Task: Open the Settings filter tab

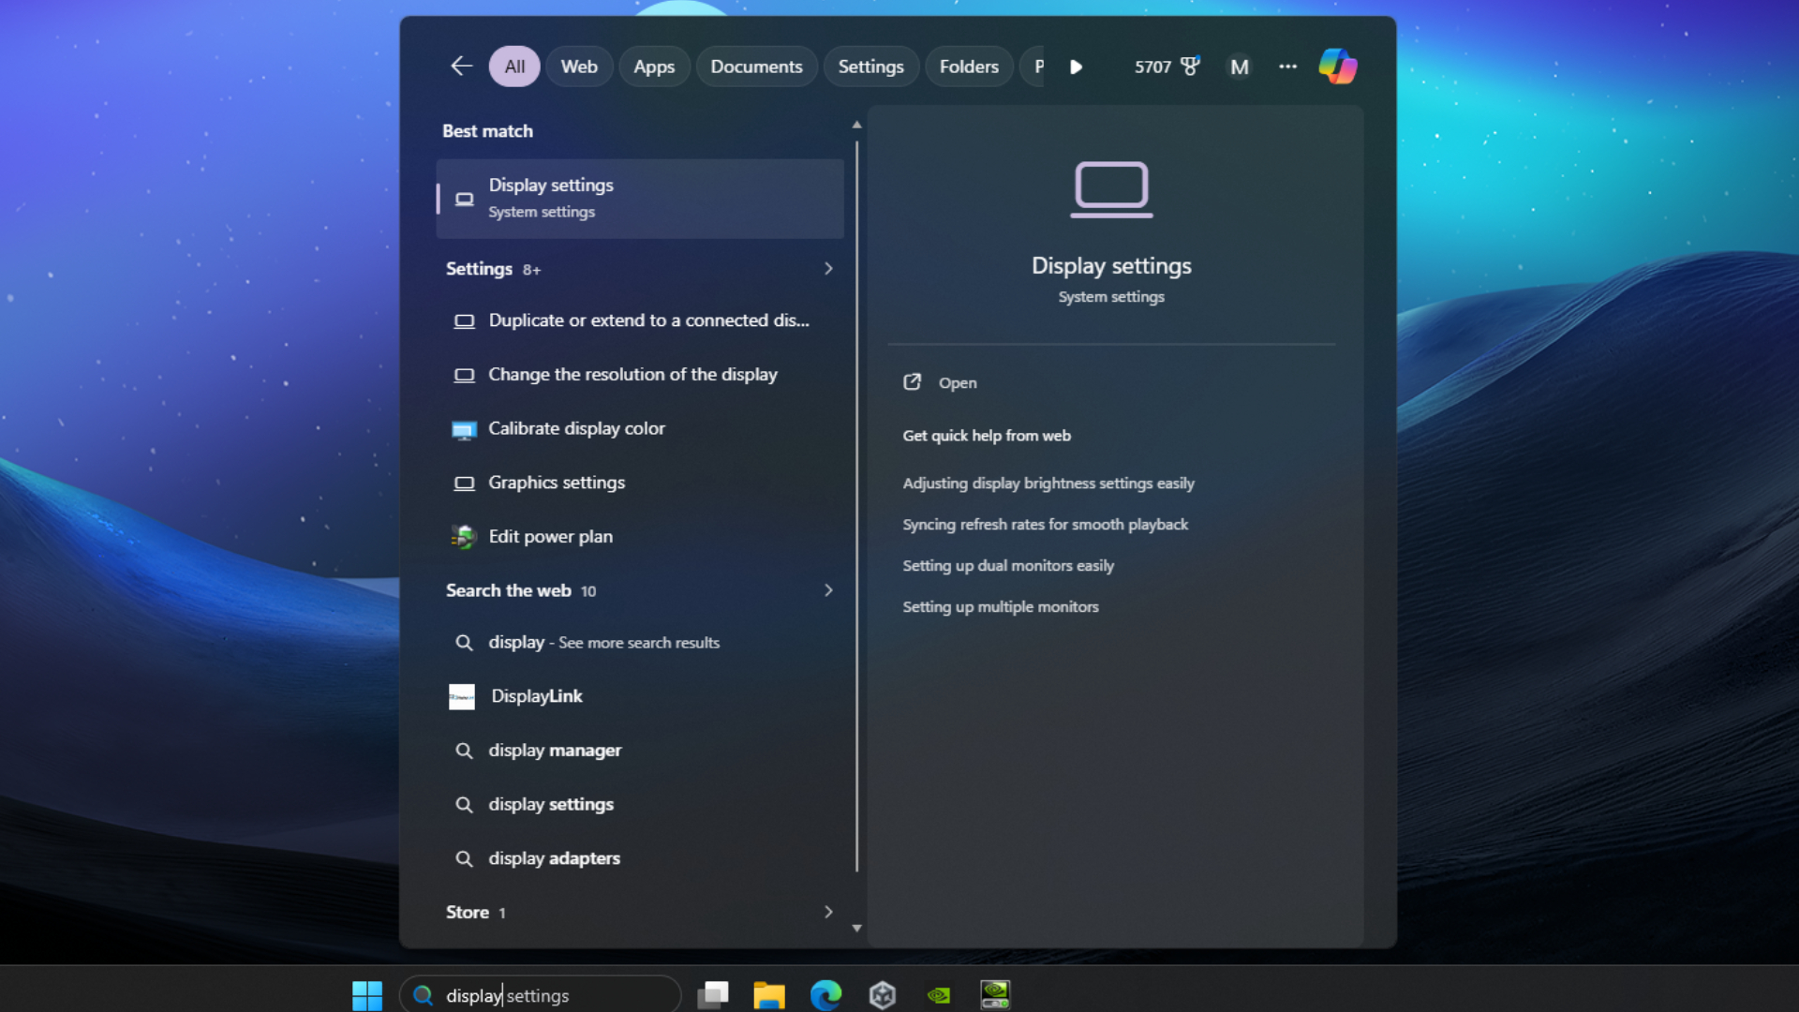Action: (x=870, y=66)
